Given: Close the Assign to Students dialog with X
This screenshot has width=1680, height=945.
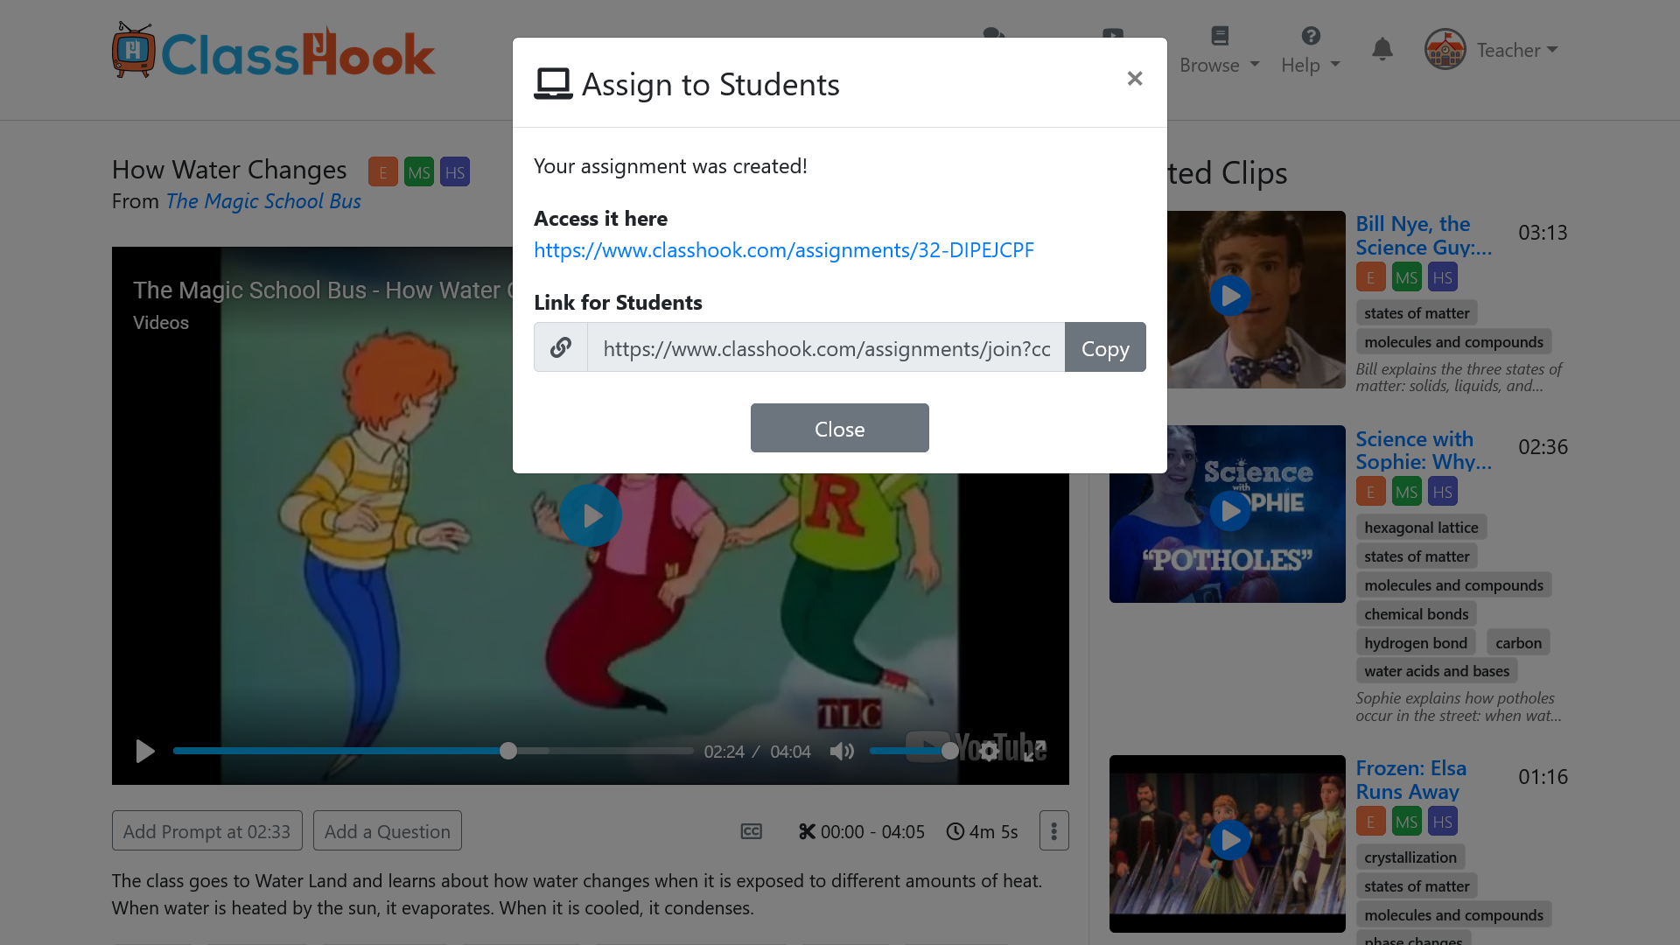Looking at the screenshot, I should point(1135,79).
